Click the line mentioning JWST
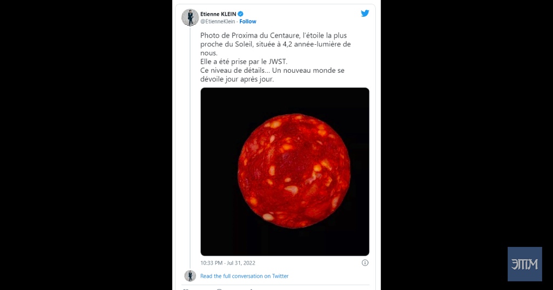This screenshot has width=553, height=290. (244, 61)
